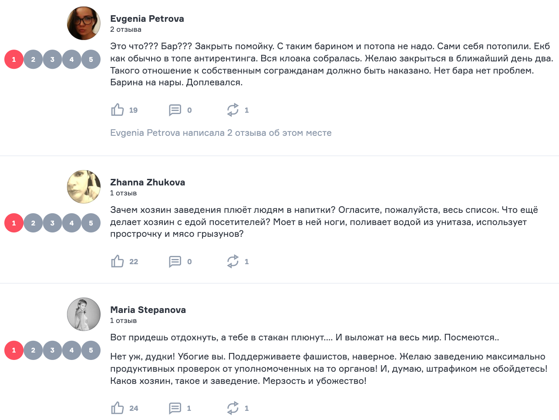Open Maria Stepanova's profile name link

coord(148,310)
